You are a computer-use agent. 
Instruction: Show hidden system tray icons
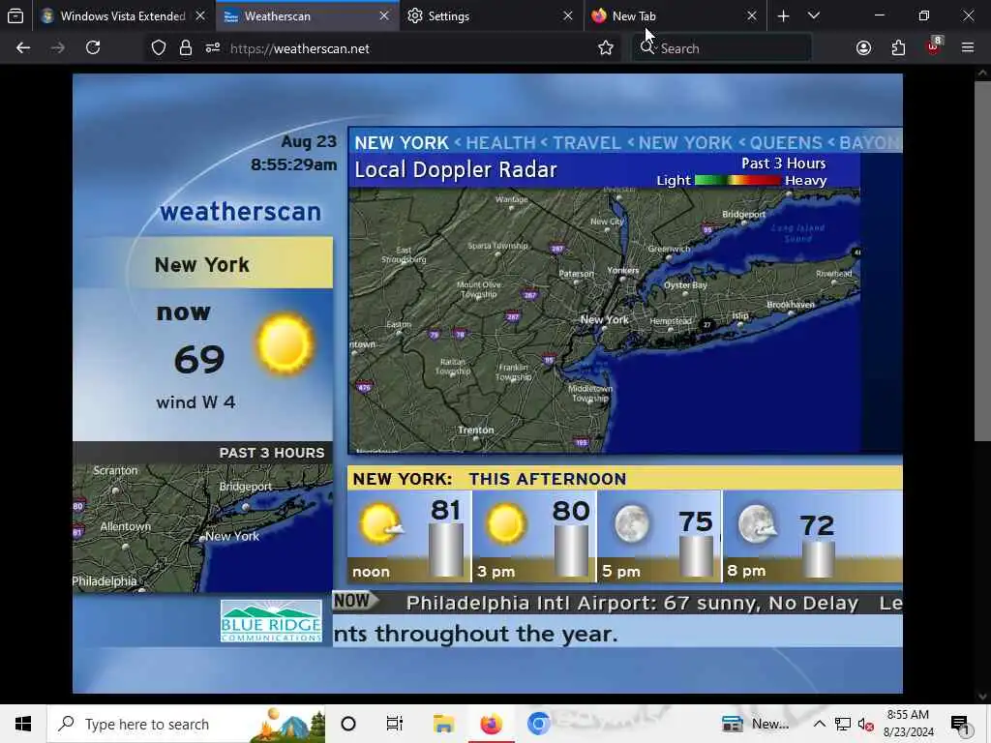[819, 724]
